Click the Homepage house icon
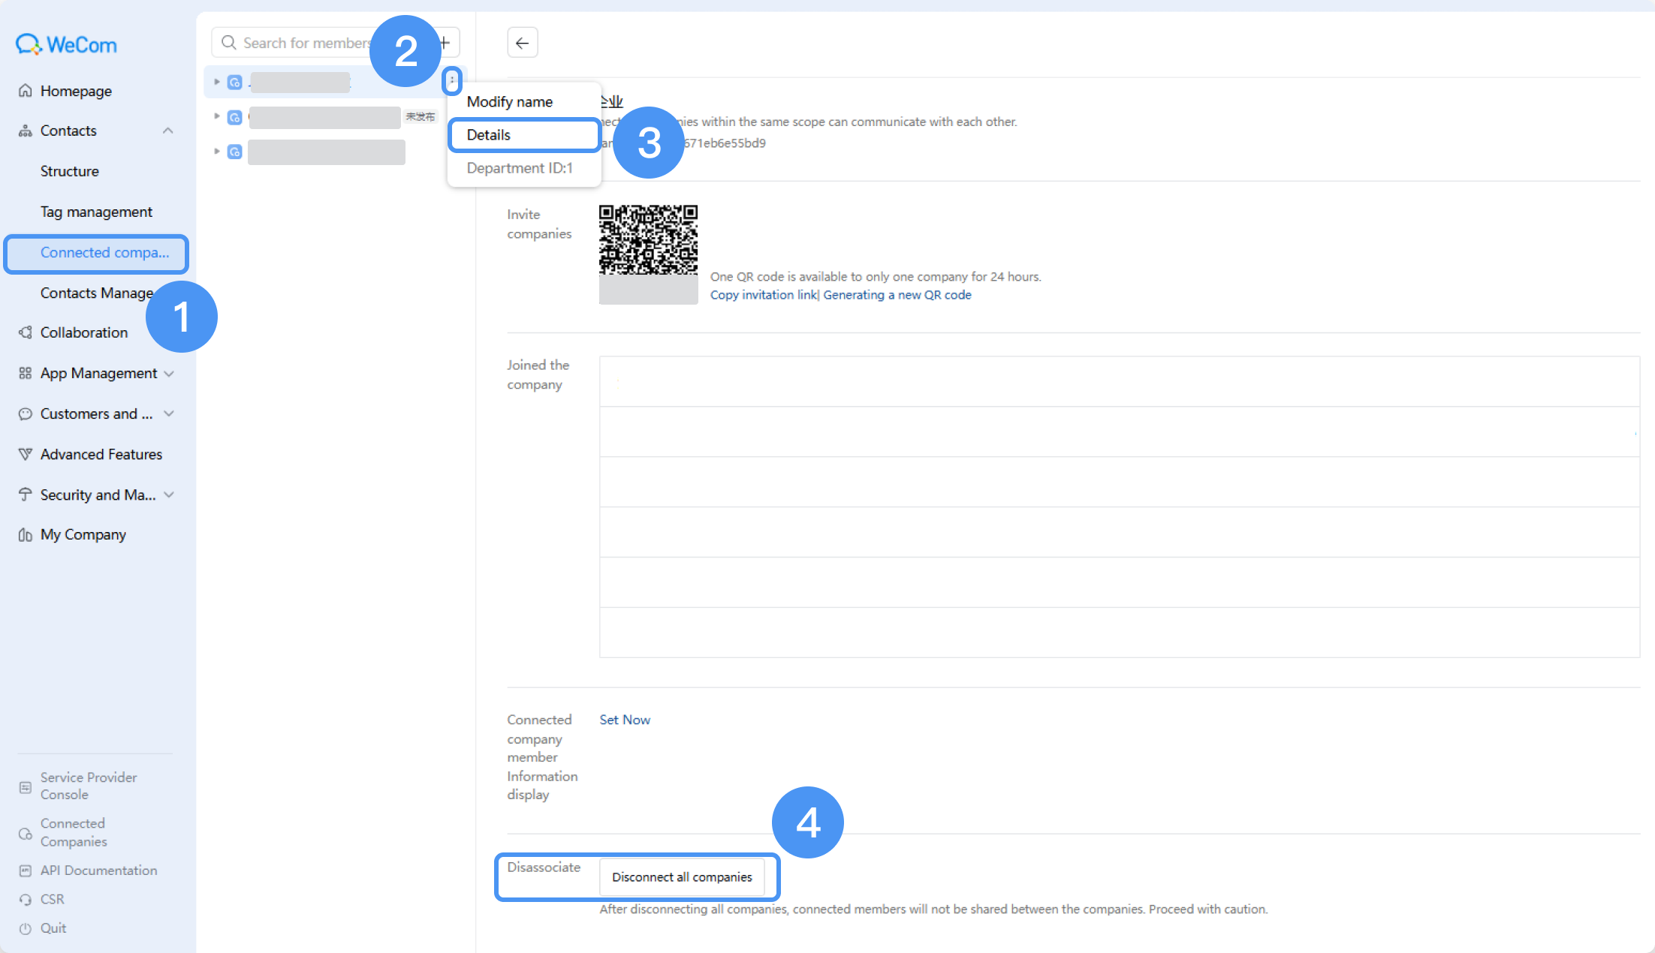This screenshot has width=1655, height=953. [26, 90]
